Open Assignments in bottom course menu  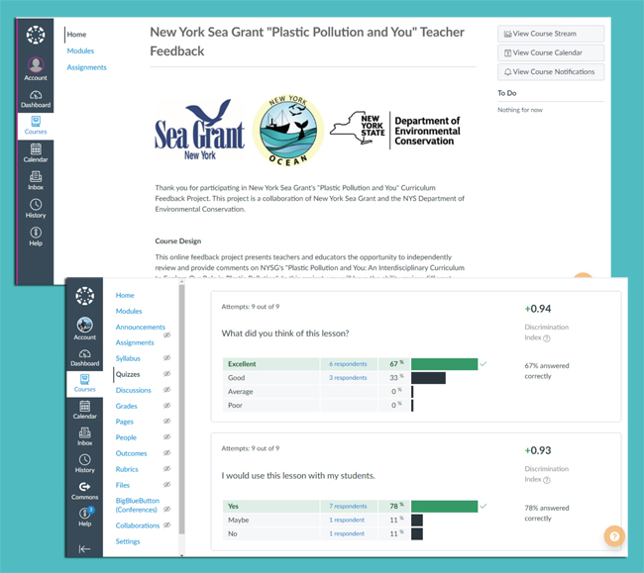pyautogui.click(x=135, y=342)
